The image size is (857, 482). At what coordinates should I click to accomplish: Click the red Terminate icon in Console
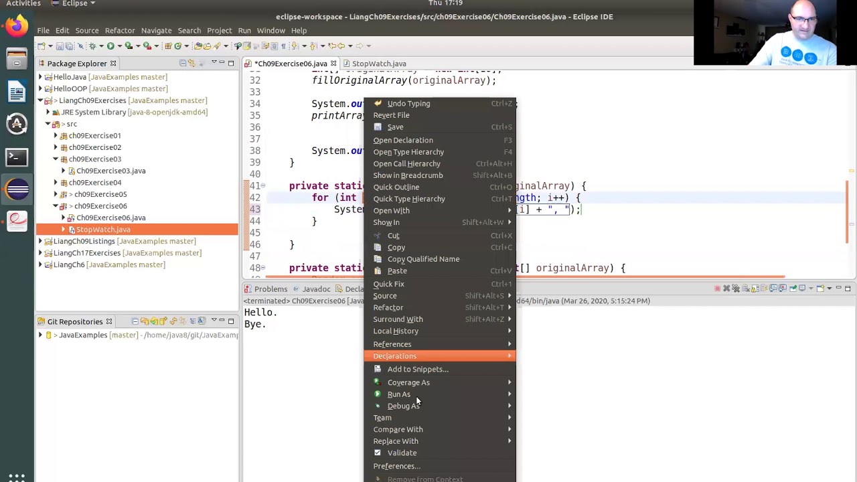[717, 289]
